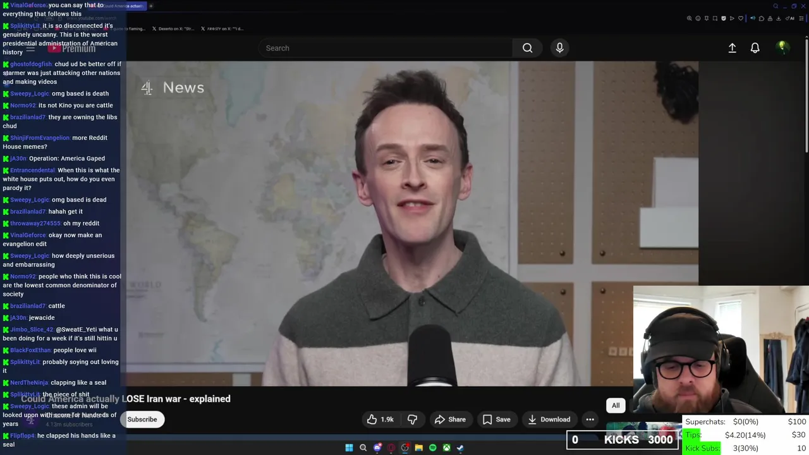Click the Download button under video
The image size is (809, 455).
pos(549,419)
